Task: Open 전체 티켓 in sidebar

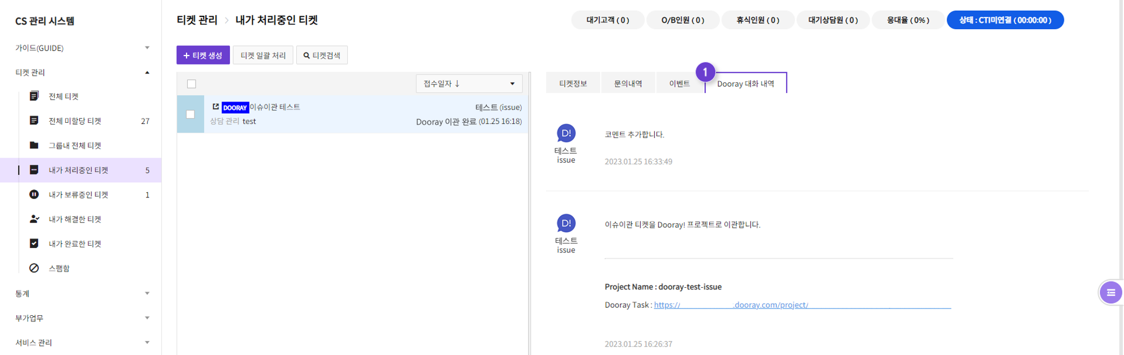Action: (x=64, y=96)
